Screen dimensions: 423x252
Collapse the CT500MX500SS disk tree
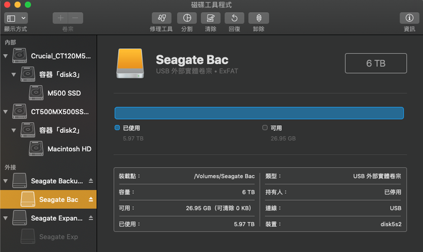5,112
